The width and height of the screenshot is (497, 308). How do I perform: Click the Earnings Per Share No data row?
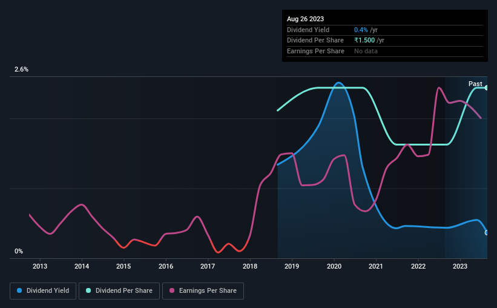[385, 51]
